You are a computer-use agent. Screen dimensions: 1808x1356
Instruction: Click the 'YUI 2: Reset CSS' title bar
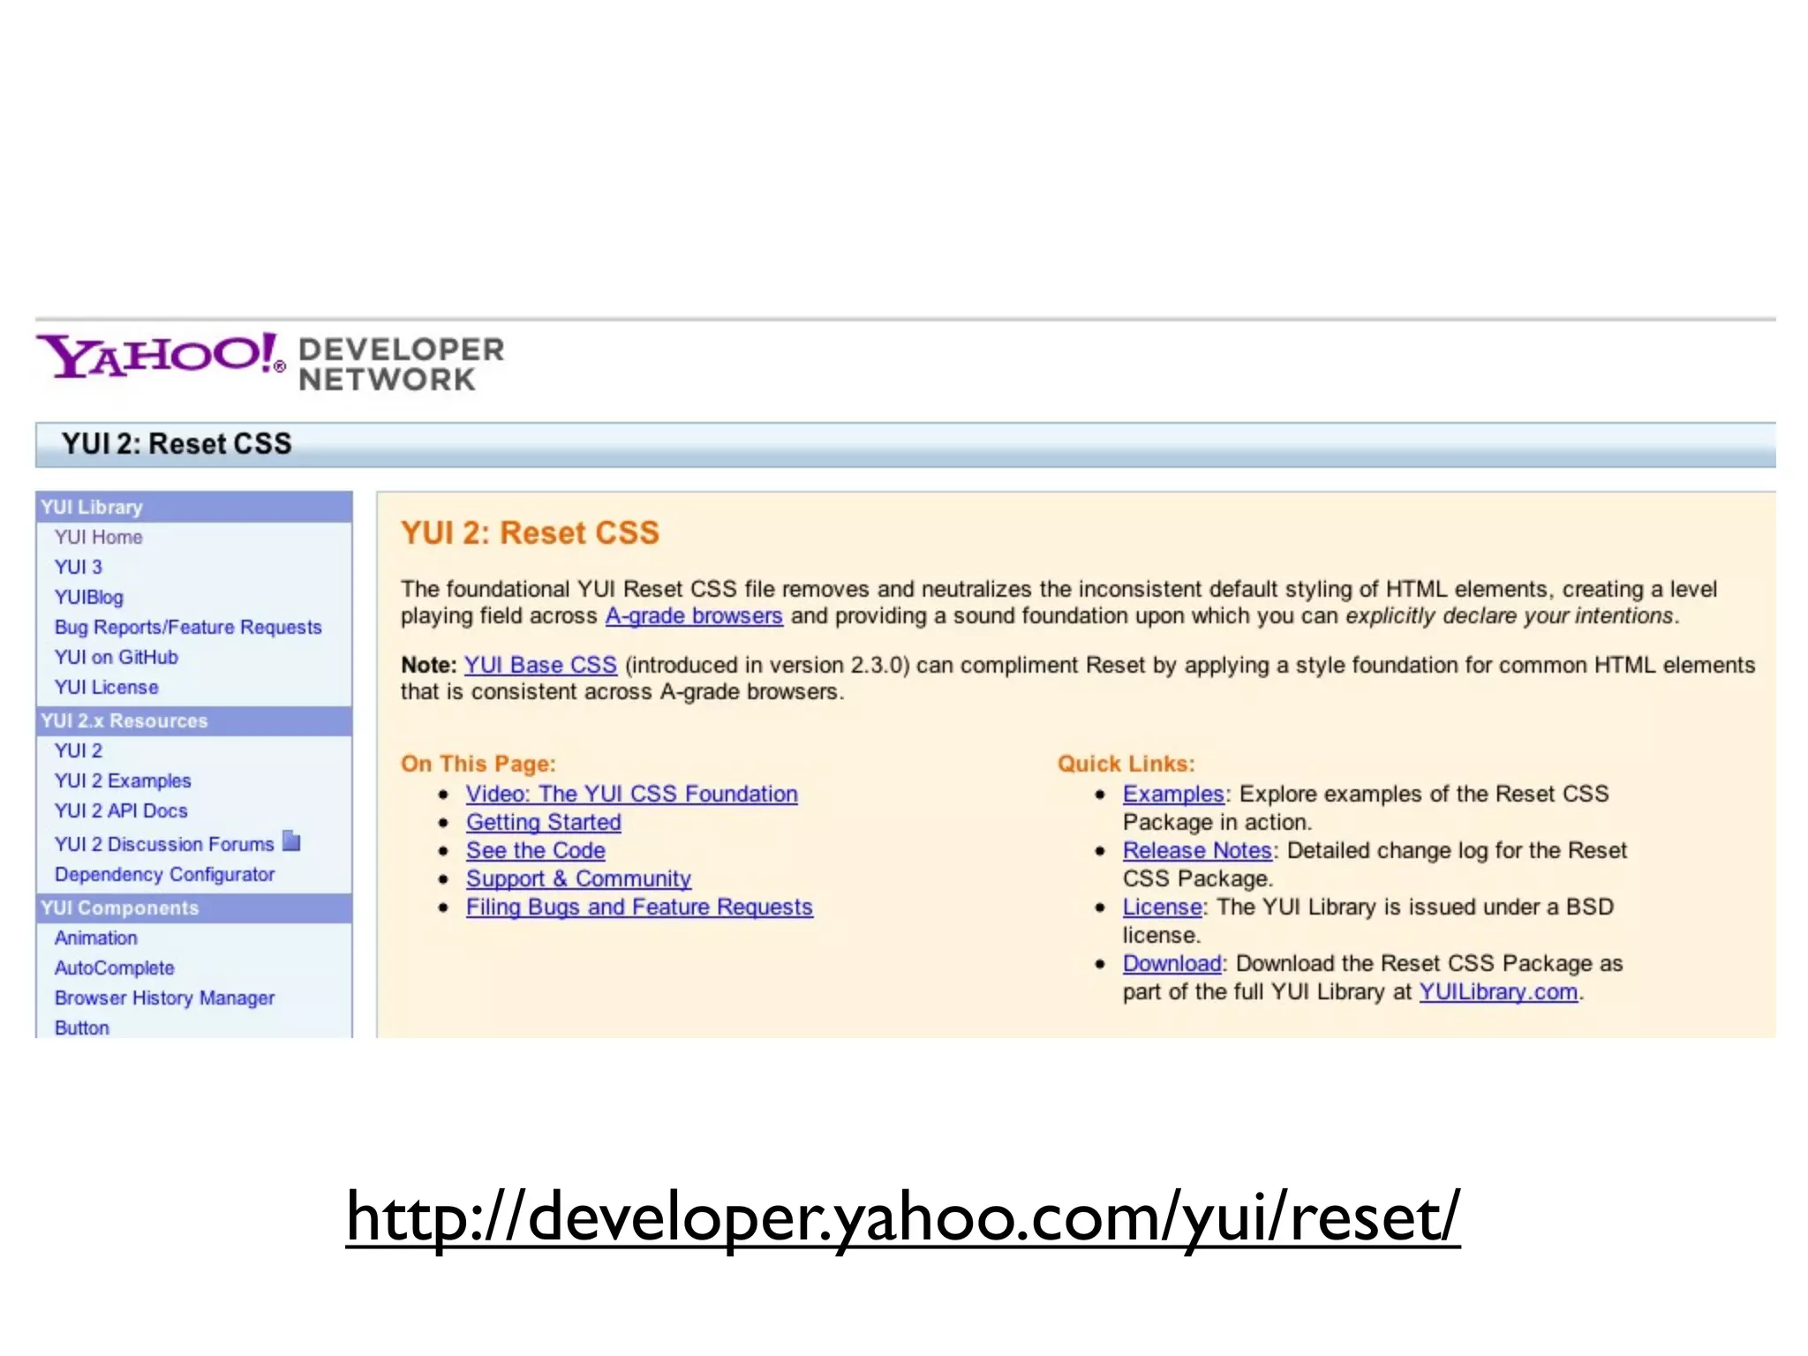(x=906, y=444)
